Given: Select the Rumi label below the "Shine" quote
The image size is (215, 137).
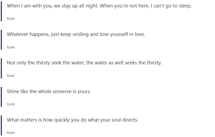Looking at the screenshot, I should [x=11, y=104].
